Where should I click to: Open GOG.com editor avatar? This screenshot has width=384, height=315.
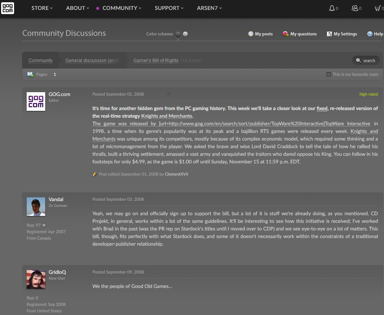[x=36, y=102]
